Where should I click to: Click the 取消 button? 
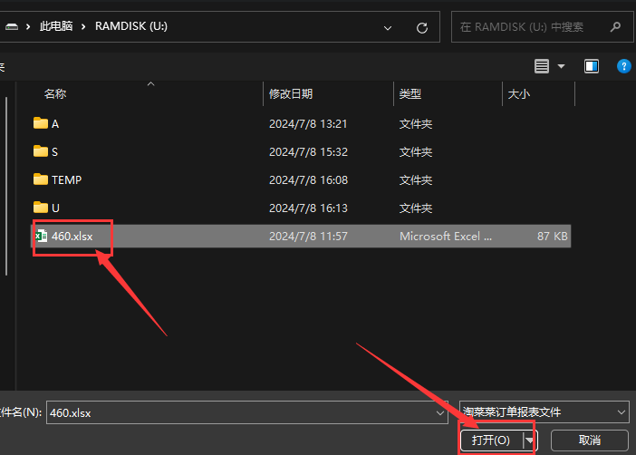click(589, 440)
